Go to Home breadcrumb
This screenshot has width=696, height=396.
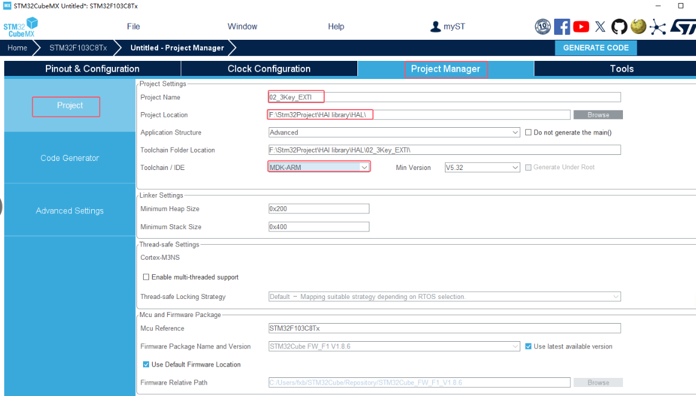tap(18, 48)
